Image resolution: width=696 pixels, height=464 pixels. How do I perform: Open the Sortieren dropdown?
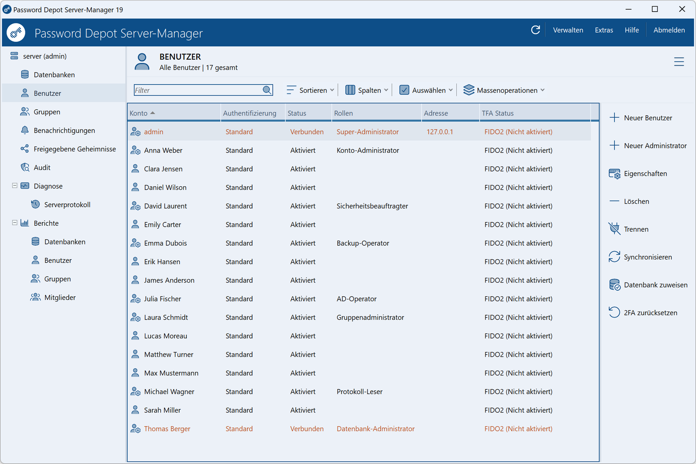click(310, 90)
